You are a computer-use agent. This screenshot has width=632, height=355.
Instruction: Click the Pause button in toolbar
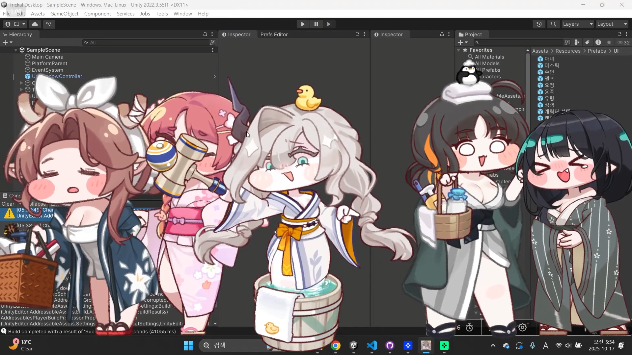(x=316, y=24)
